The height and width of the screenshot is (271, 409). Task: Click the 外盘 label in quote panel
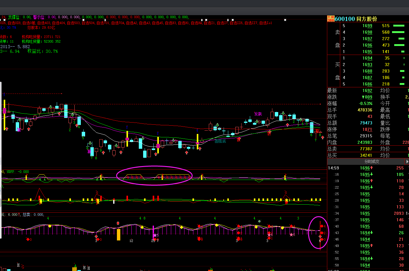coord(385,142)
